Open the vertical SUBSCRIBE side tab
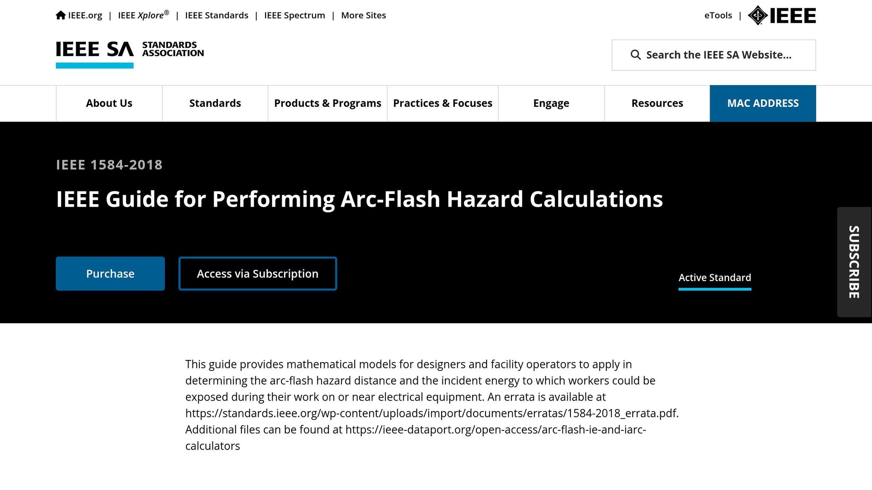Image resolution: width=872 pixels, height=490 pixels. (x=854, y=262)
